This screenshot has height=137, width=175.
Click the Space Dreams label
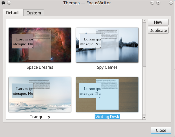40,67
